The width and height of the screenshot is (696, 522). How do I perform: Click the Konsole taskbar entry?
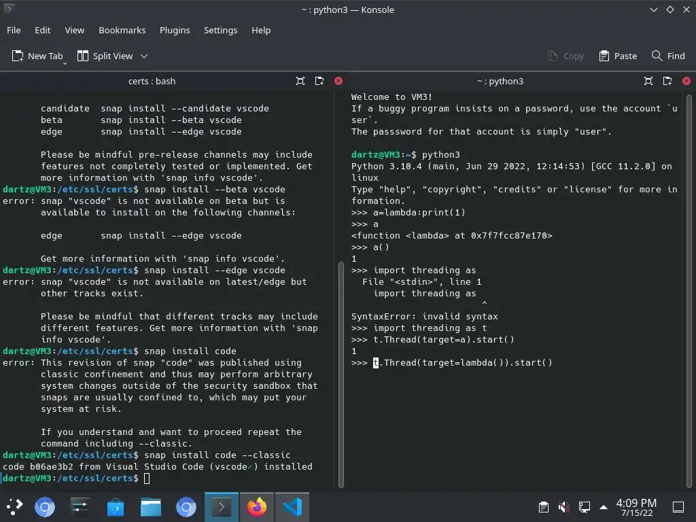pos(222,507)
